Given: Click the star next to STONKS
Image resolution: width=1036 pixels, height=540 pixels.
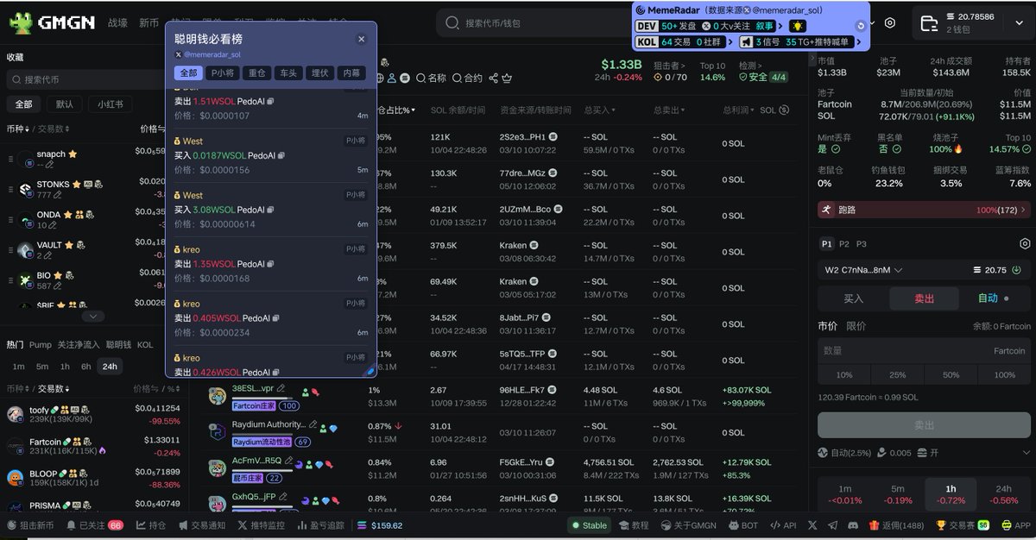Looking at the screenshot, I should (77, 185).
